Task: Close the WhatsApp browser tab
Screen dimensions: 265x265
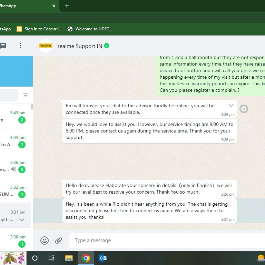Action: click(54, 6)
